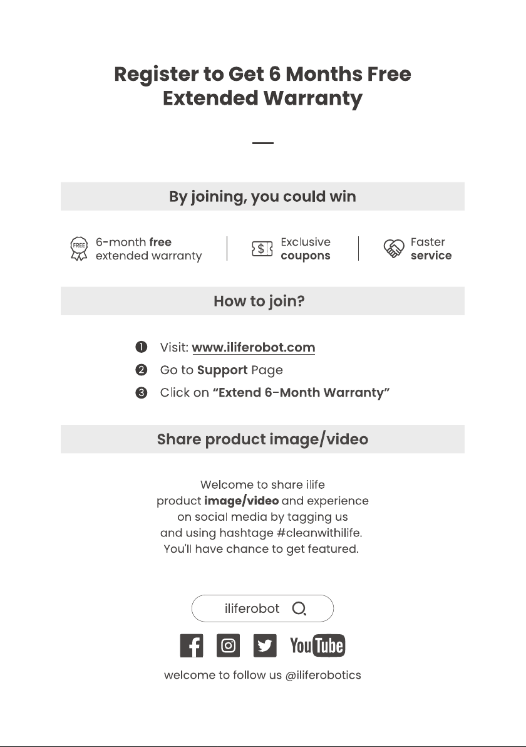Click the bold "Support" Page text
This screenshot has height=747, width=526.
coord(222,370)
